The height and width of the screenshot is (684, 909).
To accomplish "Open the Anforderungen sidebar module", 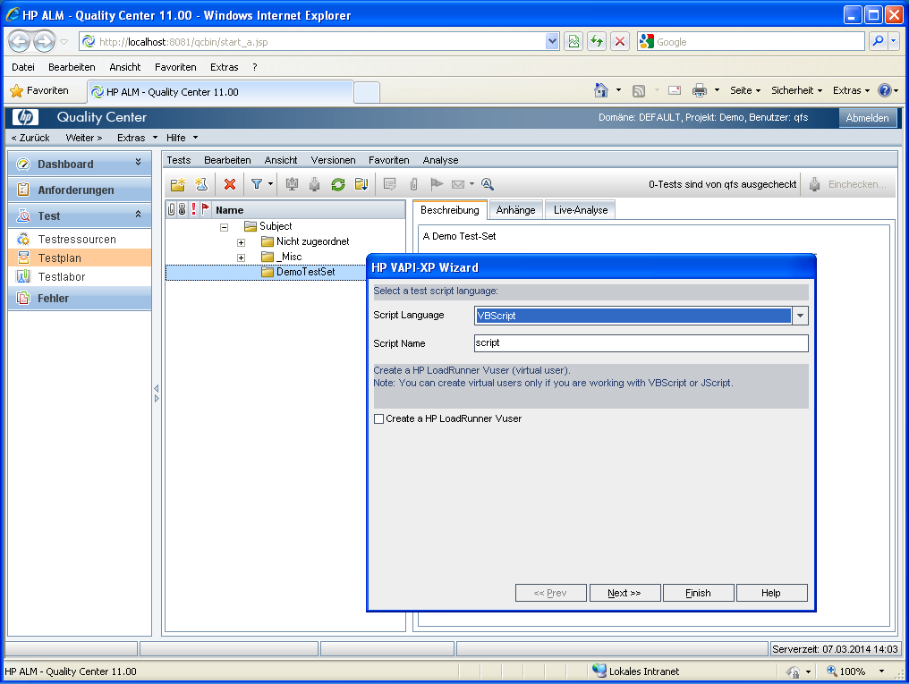I will (80, 190).
